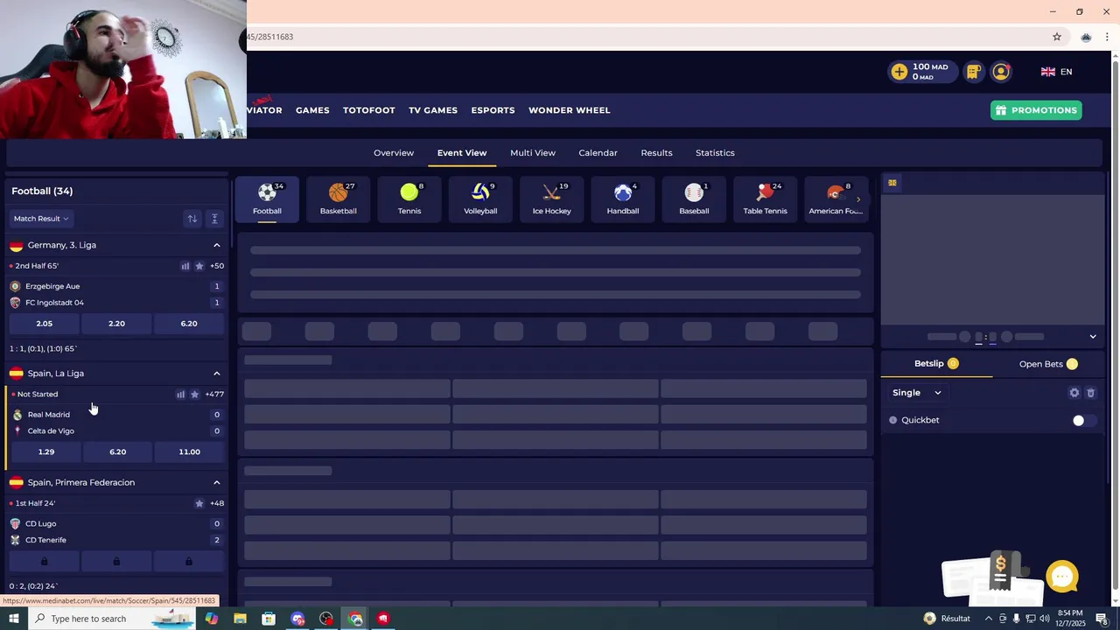Click the CD Tenerife team row
This screenshot has width=1120, height=630.
[115, 541]
